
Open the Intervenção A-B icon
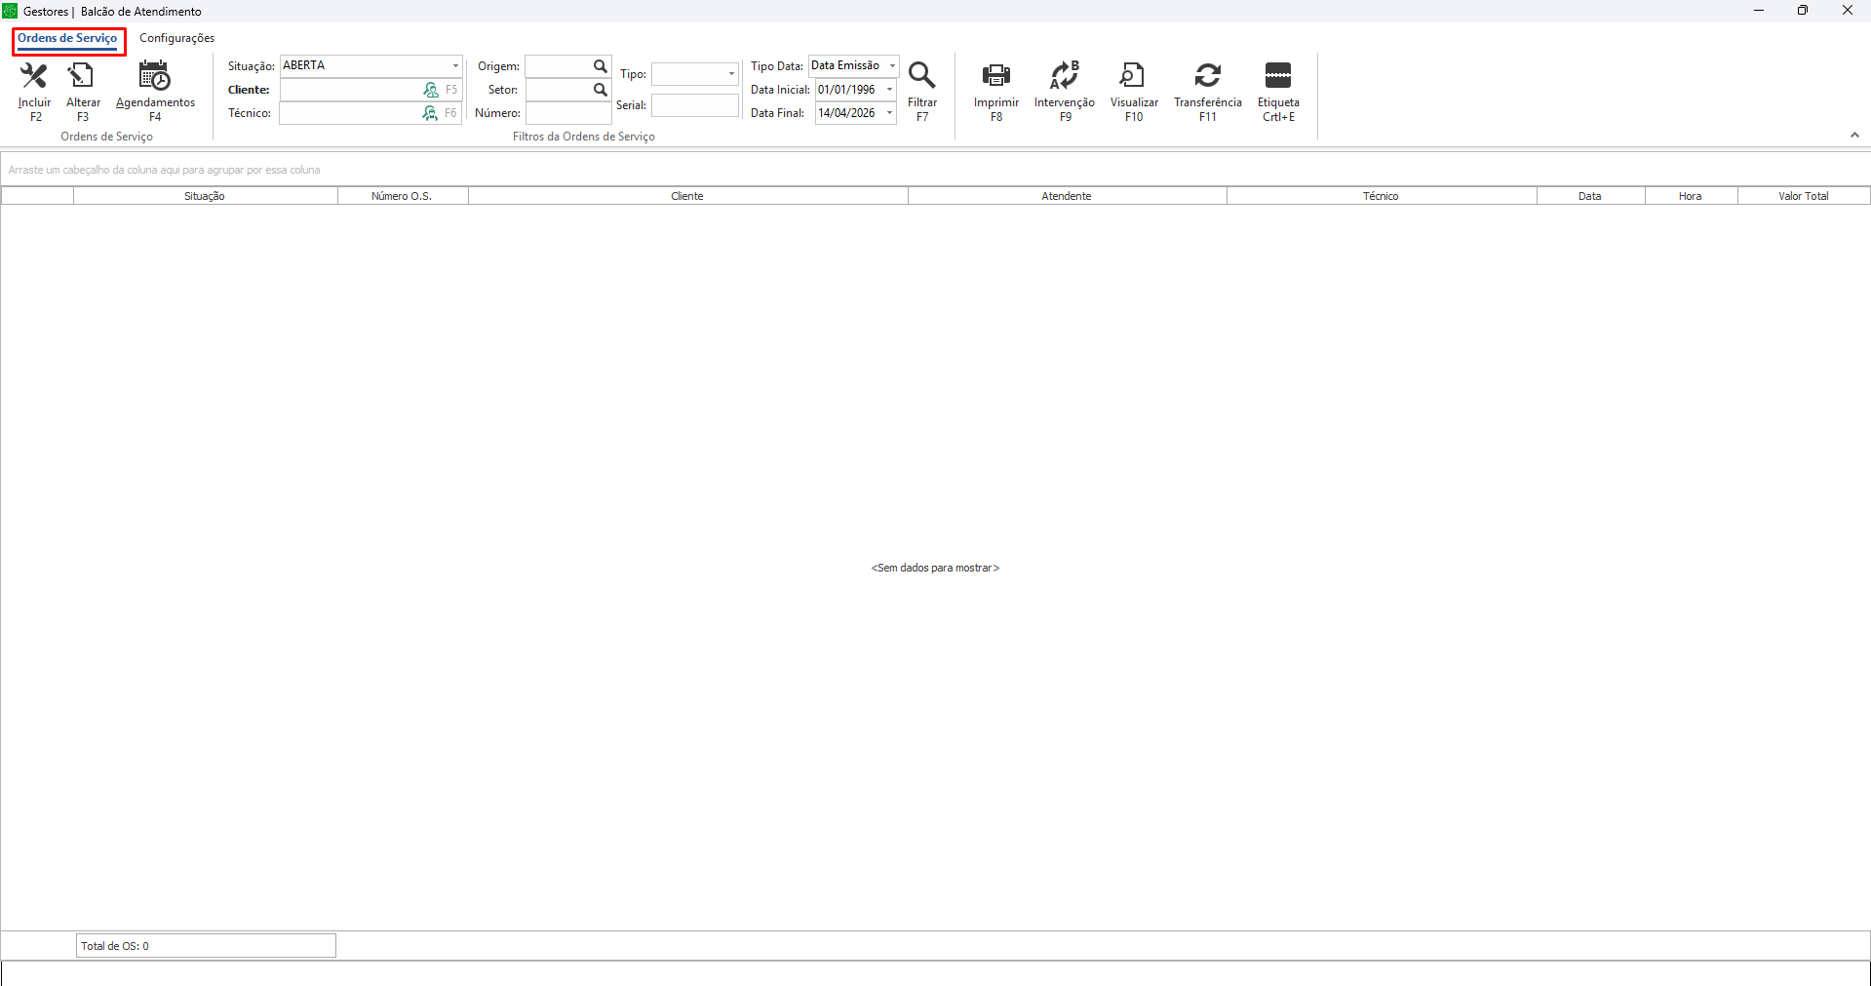point(1064,76)
